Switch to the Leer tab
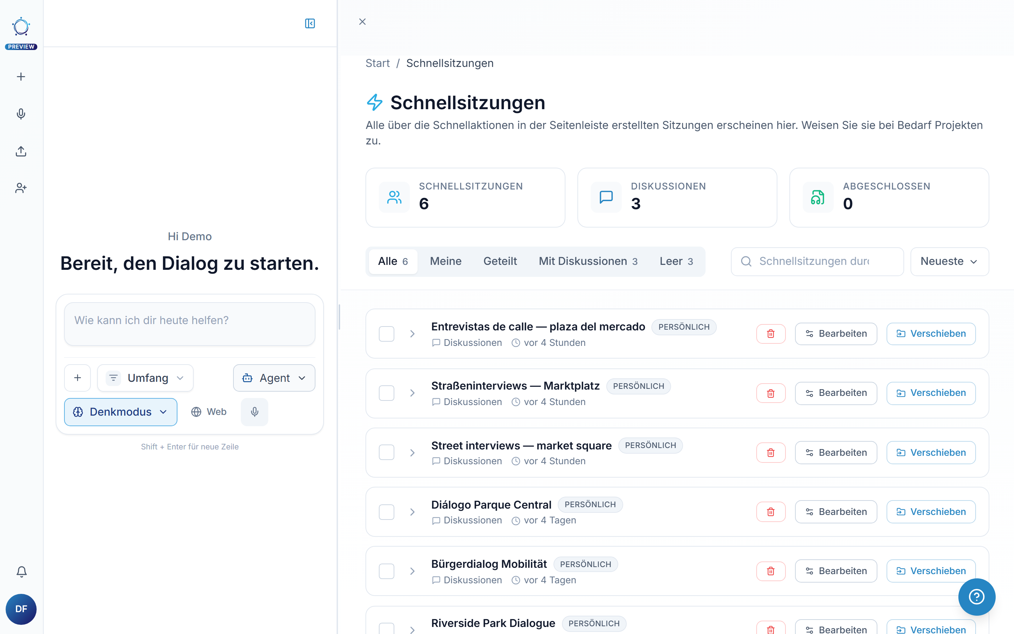Image resolution: width=1014 pixels, height=634 pixels. point(676,261)
